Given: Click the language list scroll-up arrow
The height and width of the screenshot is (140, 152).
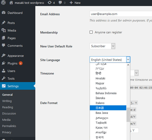Looking at the screenshot, I should click(x=128, y=65).
